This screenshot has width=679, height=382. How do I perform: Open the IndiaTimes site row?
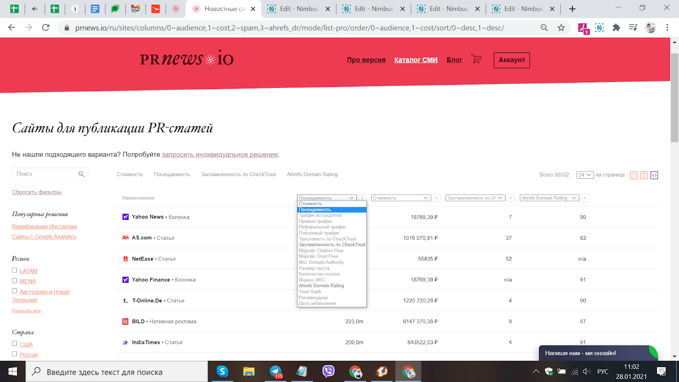click(387, 342)
